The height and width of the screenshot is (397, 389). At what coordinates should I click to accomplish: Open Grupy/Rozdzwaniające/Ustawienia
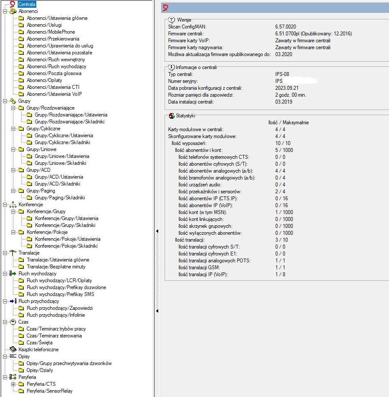(71, 115)
